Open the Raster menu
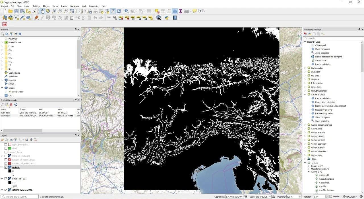This screenshot has height=199, width=364. 64,6
